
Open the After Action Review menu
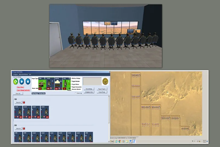click(23, 74)
